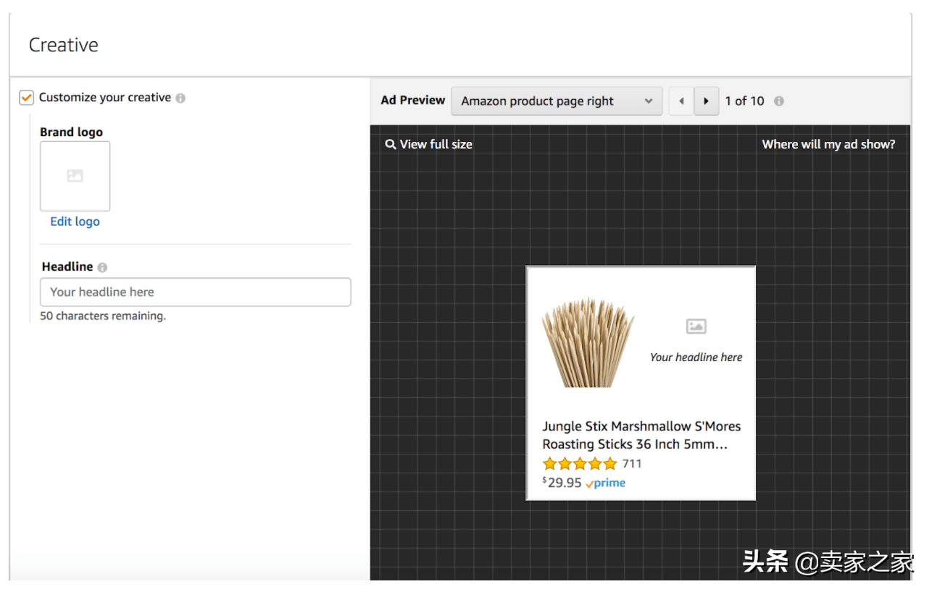932x592 pixels.
Task: Click the Jungle Stix product title
Action: tap(641, 435)
